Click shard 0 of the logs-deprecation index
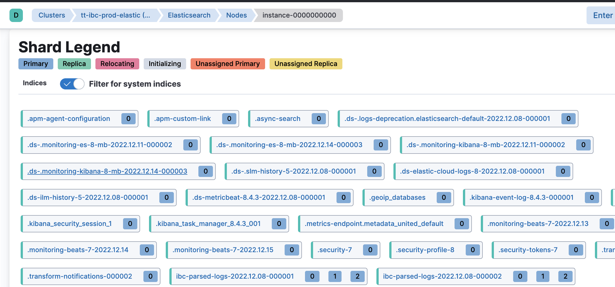This screenshot has height=287, width=615. [x=568, y=119]
